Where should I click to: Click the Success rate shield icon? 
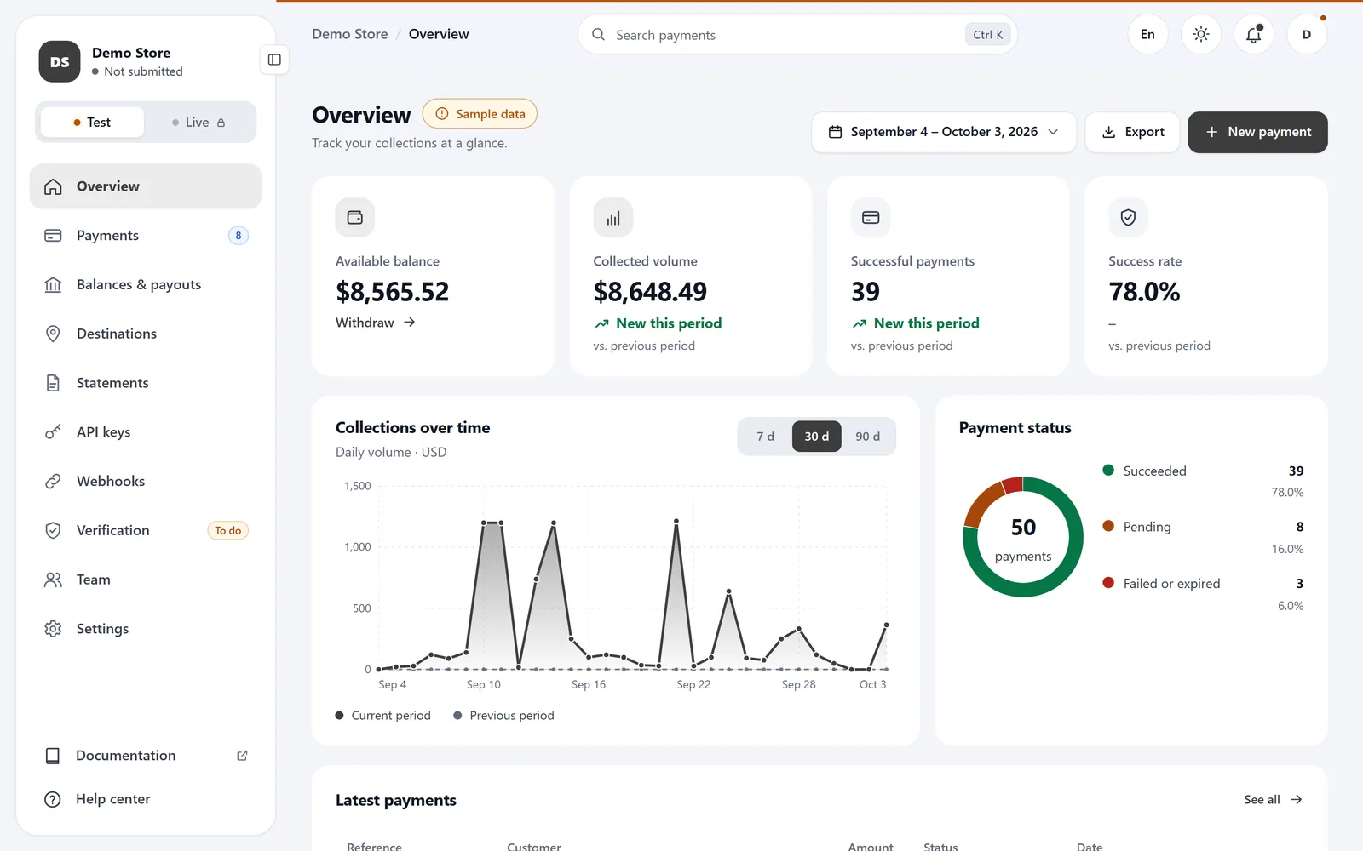tap(1128, 218)
